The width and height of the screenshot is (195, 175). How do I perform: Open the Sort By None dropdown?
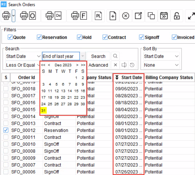(177, 65)
